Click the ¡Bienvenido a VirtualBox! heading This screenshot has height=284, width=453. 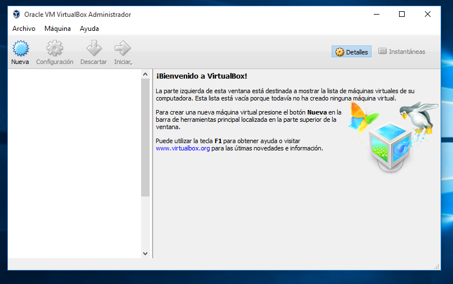point(202,76)
